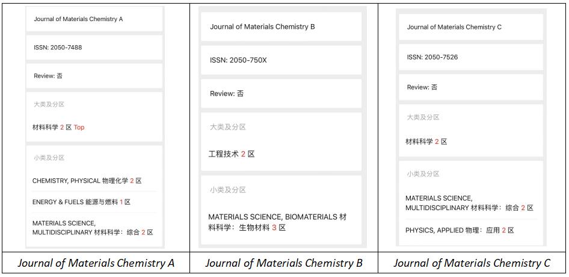Select the red Top label for journal A

click(79, 127)
